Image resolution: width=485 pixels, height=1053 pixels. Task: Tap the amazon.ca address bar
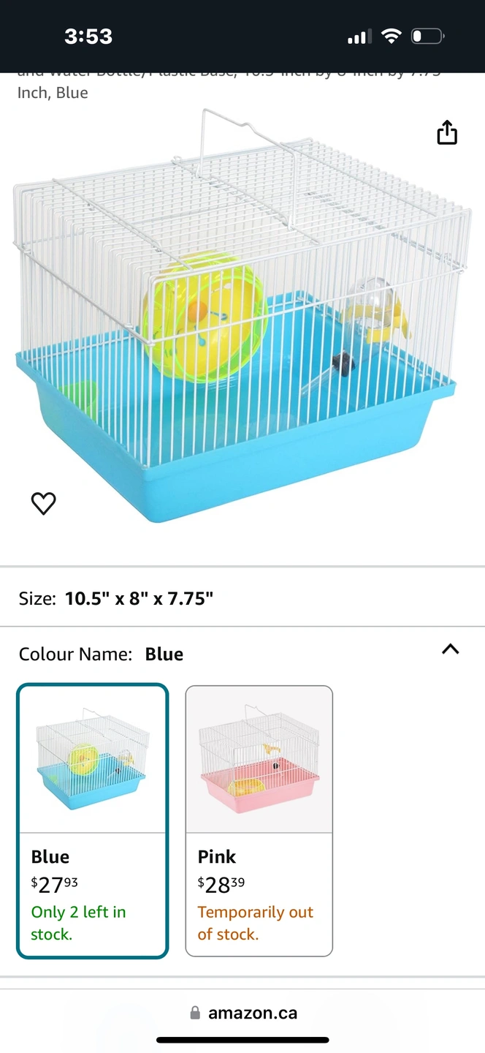[243, 1013]
